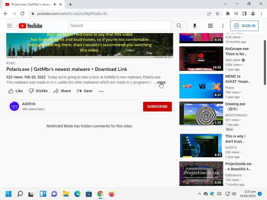Open Chrome three-dot menu
Screen dimensions: 267x200
[x=261, y=14]
